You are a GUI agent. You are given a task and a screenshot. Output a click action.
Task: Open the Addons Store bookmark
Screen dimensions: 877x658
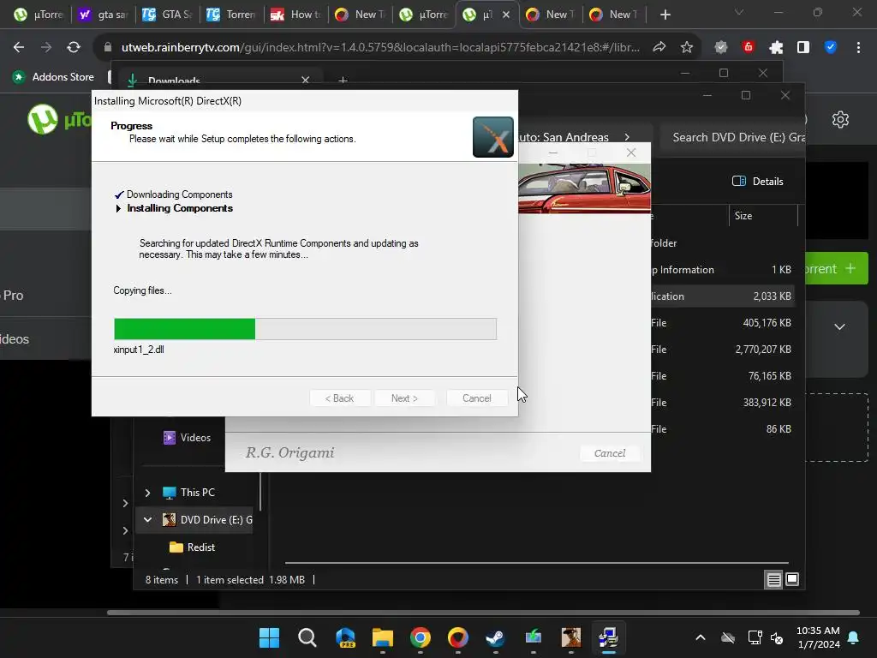54,77
